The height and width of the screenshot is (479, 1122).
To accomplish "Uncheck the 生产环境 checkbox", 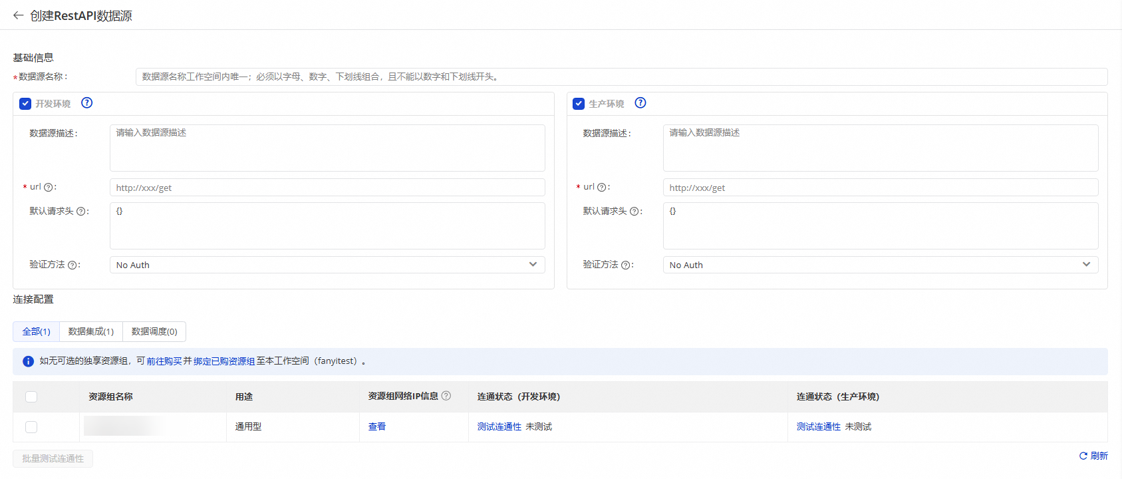I will click(579, 103).
